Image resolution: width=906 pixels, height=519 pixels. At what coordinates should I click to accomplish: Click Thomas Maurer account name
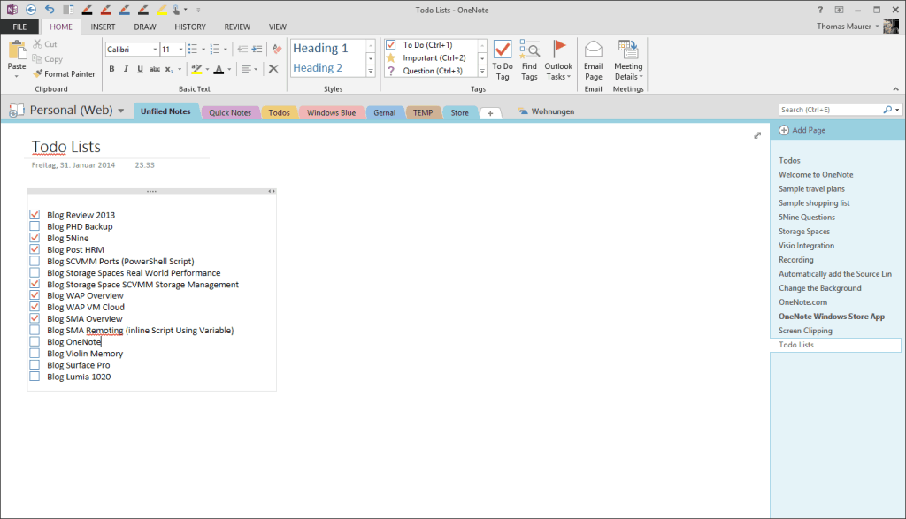(843, 26)
